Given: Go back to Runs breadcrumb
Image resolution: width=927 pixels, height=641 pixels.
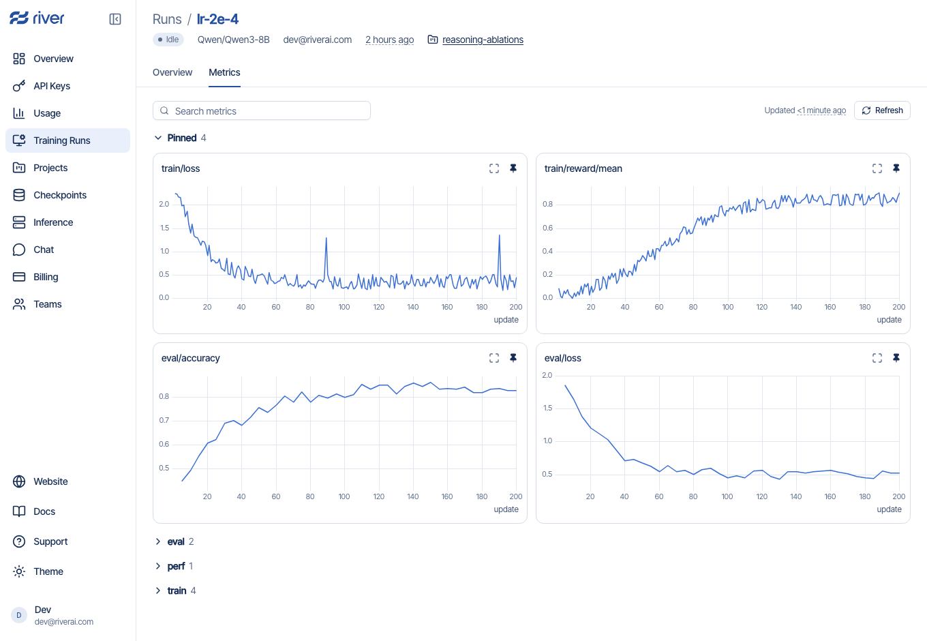Looking at the screenshot, I should point(167,19).
